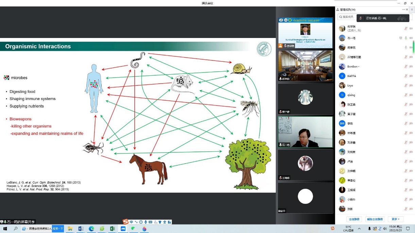Toggle microphone for member 石一鸣
The width and height of the screenshot is (415, 233).
406,38
